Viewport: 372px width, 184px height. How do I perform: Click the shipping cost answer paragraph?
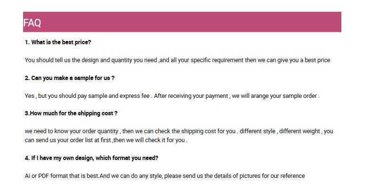(179, 136)
